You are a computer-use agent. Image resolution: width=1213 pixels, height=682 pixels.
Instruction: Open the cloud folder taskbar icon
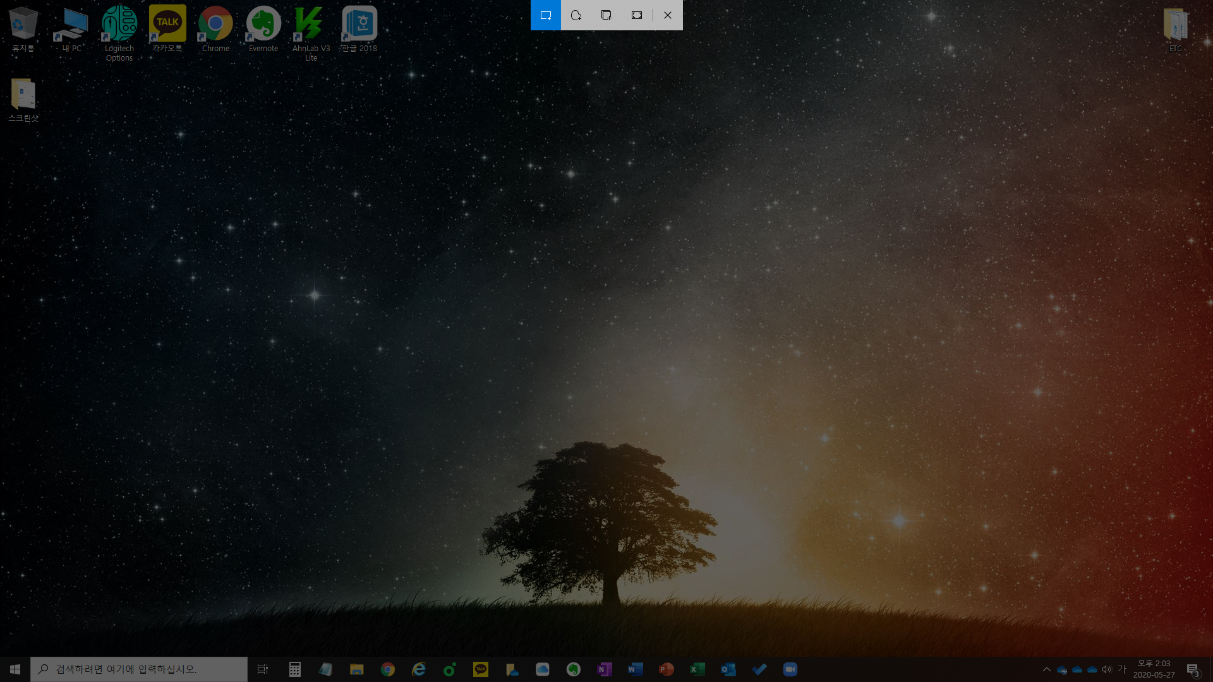pyautogui.click(x=511, y=669)
